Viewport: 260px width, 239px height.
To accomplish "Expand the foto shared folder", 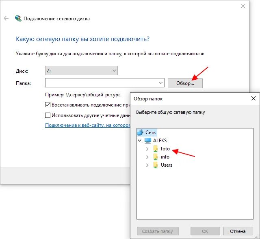I will point(147,149).
